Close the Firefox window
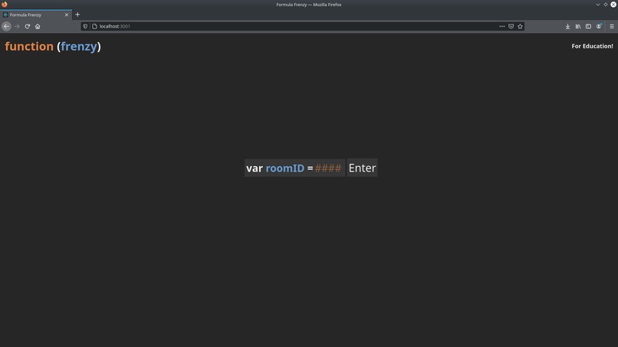This screenshot has width=618, height=347. point(613,5)
